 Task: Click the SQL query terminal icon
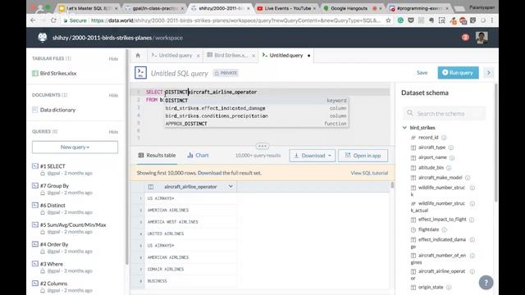click(140, 73)
